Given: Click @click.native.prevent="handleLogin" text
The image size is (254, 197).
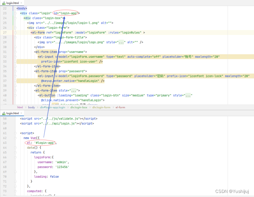Looking at the screenshot, I should click(72, 100).
